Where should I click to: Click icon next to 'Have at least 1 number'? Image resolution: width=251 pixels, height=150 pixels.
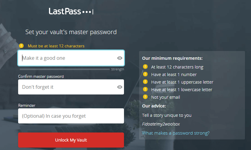(145, 74)
